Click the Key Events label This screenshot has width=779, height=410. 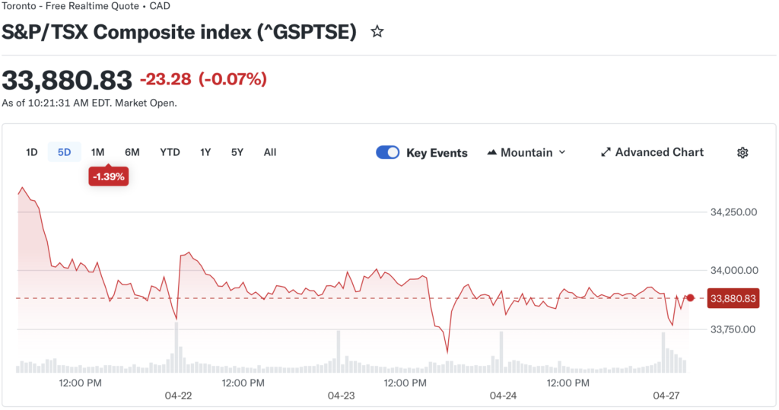tap(437, 153)
